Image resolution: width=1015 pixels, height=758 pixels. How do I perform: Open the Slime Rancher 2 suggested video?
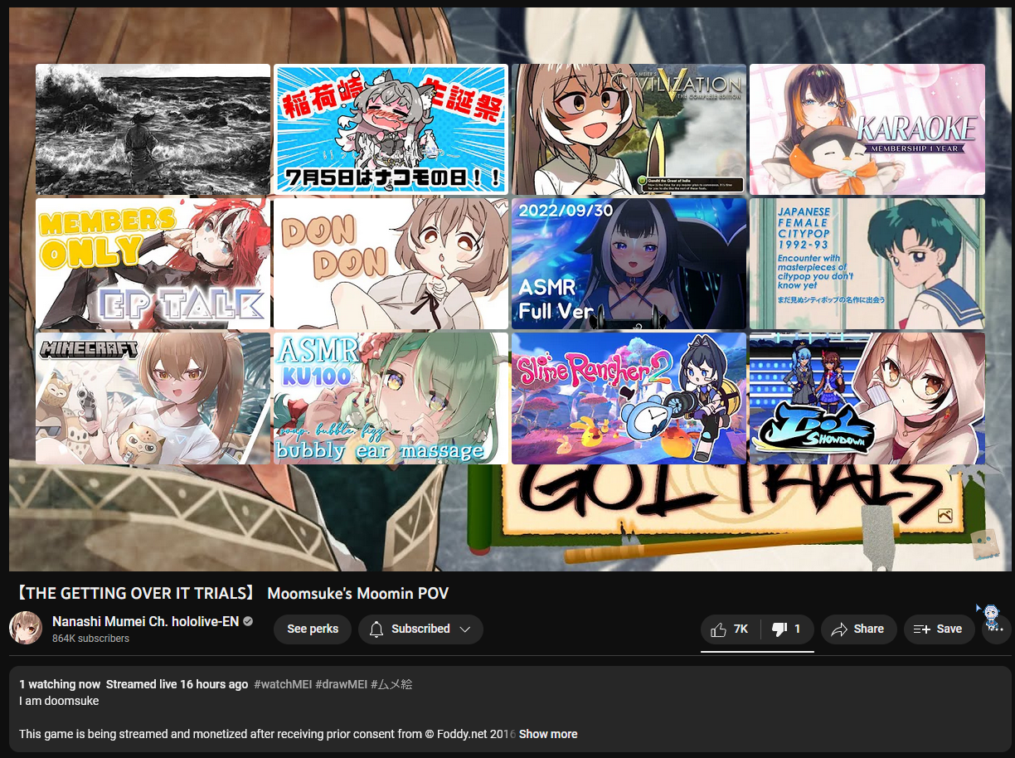pyautogui.click(x=629, y=398)
